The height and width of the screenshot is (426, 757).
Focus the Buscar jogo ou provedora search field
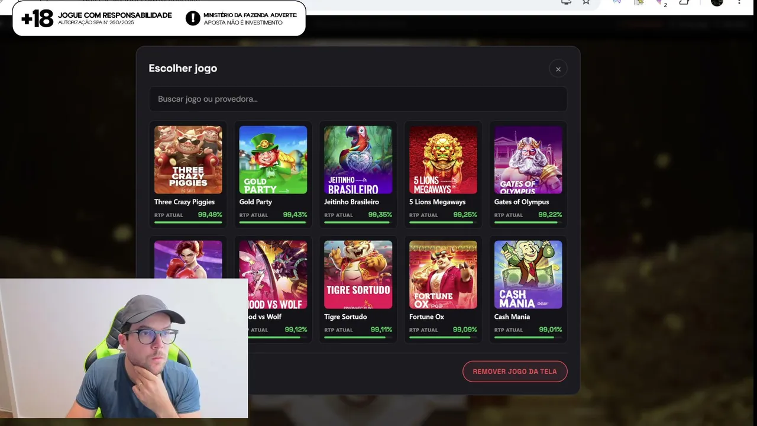358,99
